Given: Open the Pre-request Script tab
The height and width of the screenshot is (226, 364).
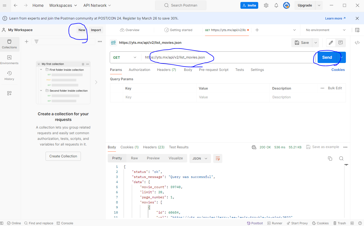Looking at the screenshot, I should (214, 70).
